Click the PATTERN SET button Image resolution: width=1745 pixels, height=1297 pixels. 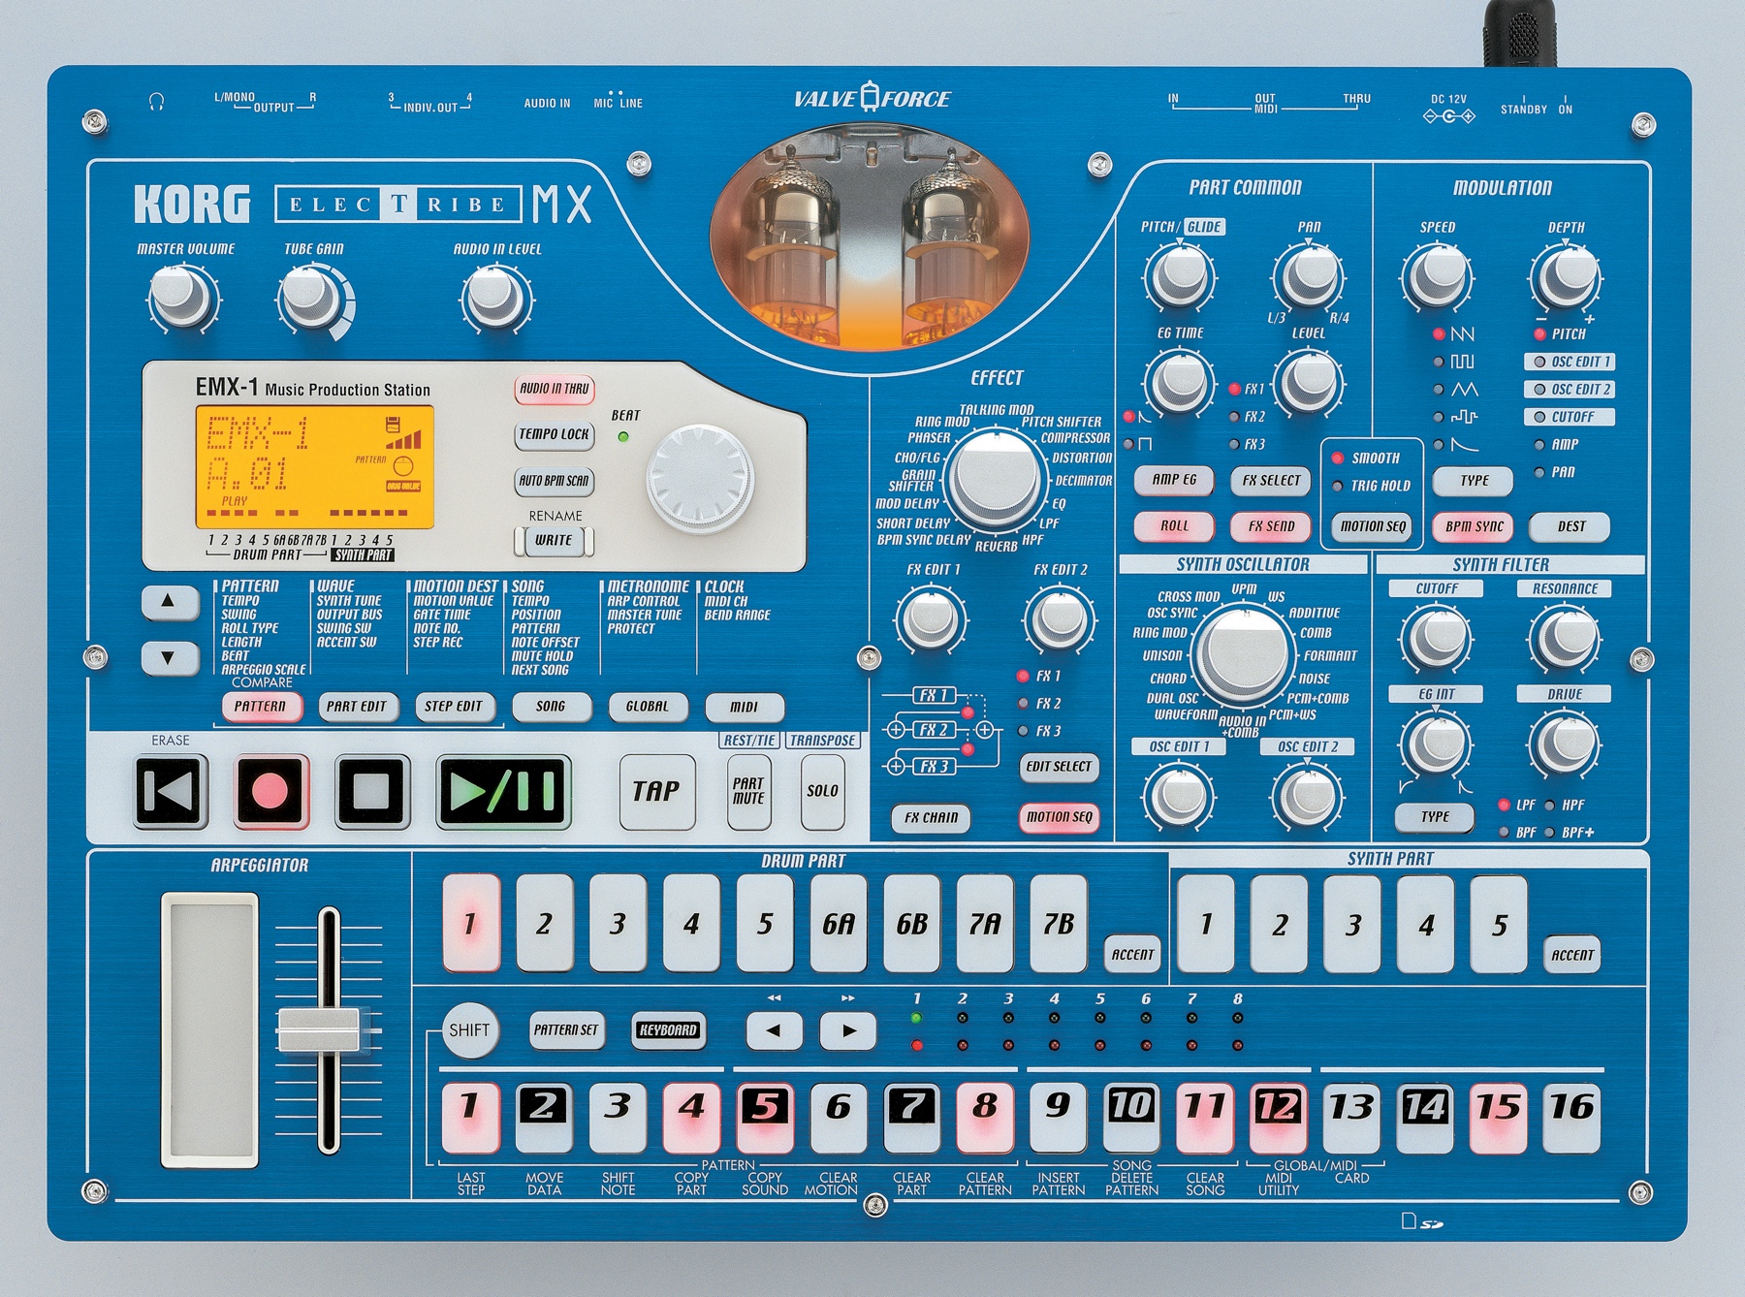566,1030
